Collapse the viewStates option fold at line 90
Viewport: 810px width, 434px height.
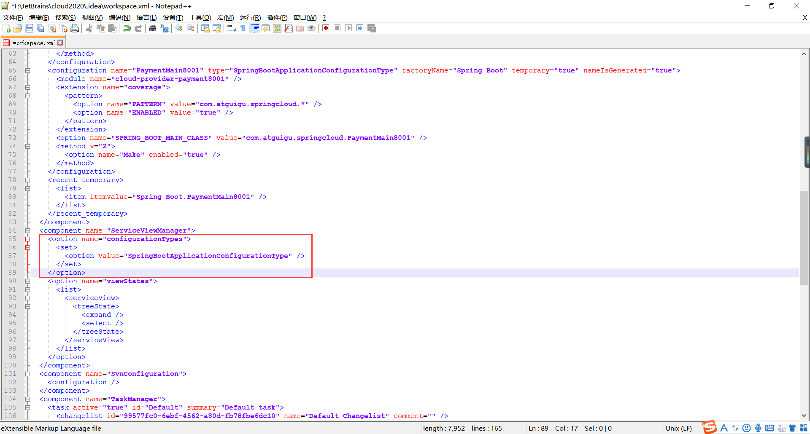tap(27, 281)
